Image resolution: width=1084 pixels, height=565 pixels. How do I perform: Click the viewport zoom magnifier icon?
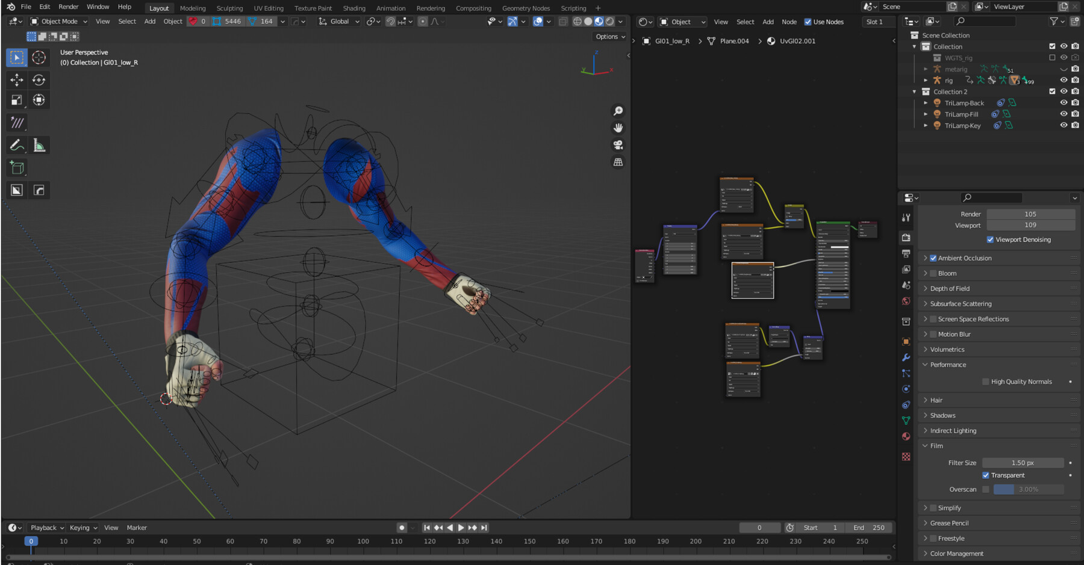point(618,111)
